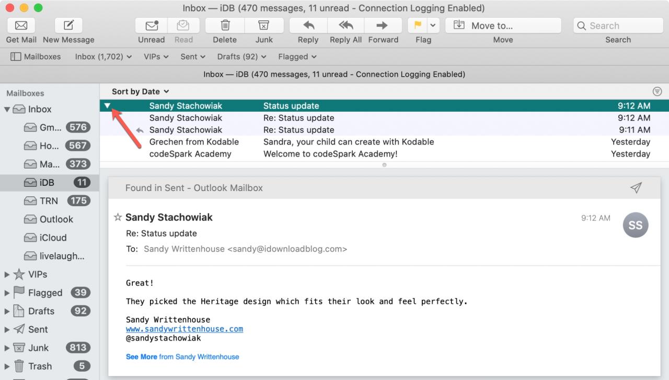
Task: Delete message using the trash icon
Action: (225, 26)
